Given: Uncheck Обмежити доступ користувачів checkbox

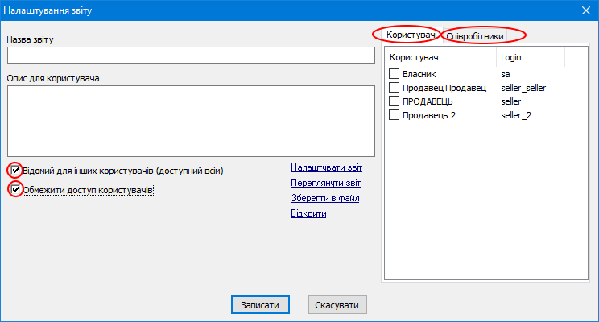Looking at the screenshot, I should [14, 190].
